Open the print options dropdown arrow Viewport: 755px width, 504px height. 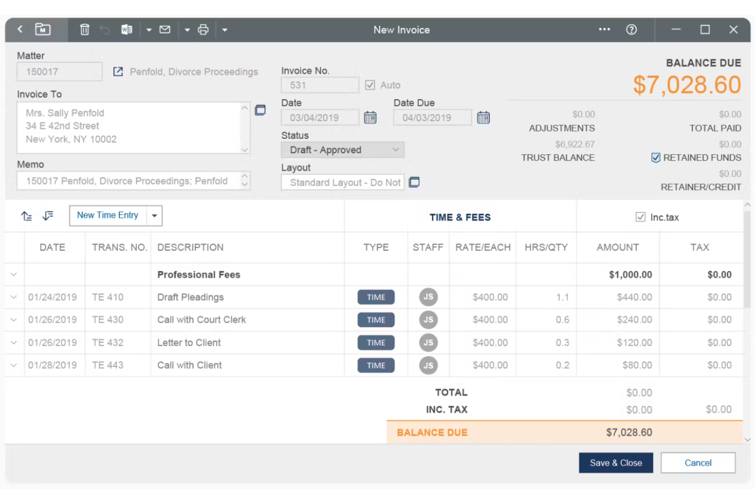point(224,30)
